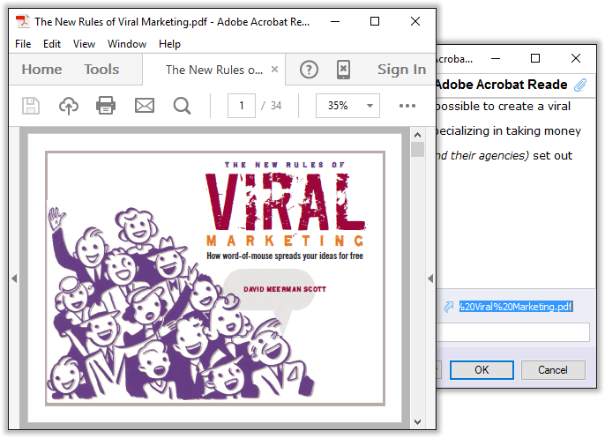The height and width of the screenshot is (438, 605).
Task: Open the Window menu
Action: click(x=127, y=44)
